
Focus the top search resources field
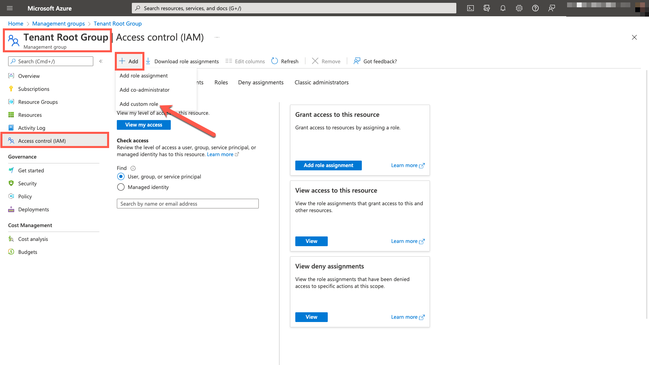pos(294,8)
